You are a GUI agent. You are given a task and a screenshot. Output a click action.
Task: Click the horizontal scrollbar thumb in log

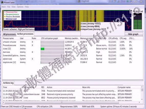point(62,102)
